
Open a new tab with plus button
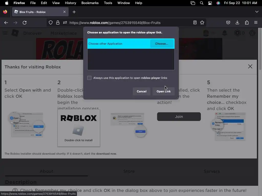(74, 12)
